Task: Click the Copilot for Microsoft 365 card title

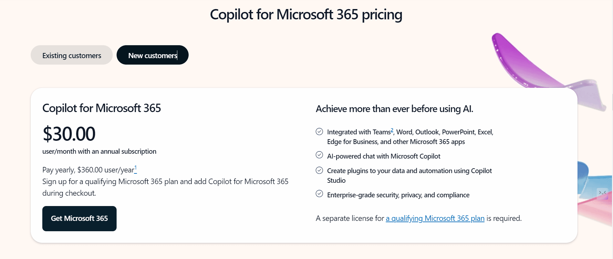Action: (101, 108)
